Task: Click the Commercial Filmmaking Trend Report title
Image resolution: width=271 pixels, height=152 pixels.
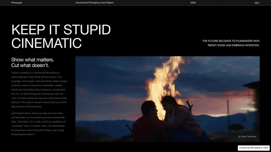Action: [94, 3]
